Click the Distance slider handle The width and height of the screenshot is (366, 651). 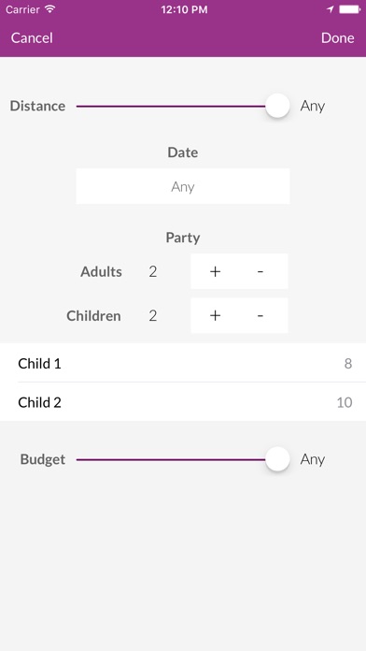(277, 106)
